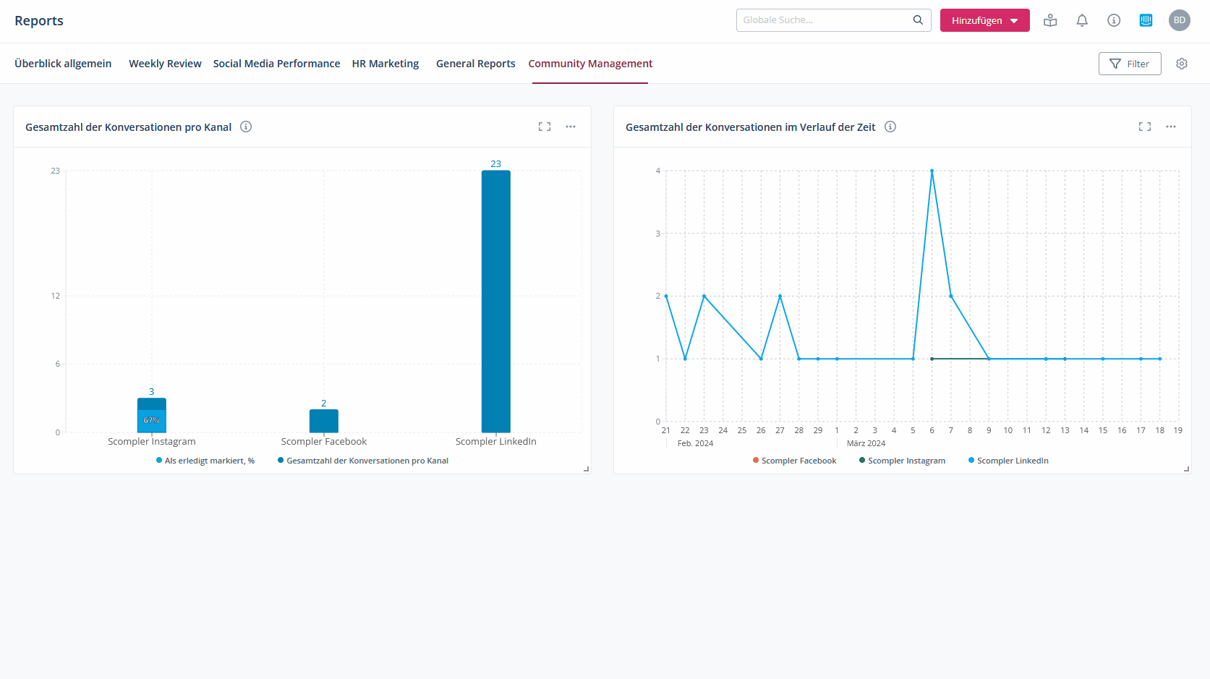The height and width of the screenshot is (679, 1210).
Task: Show info for Konversationen pro Kanal widget
Action: click(x=246, y=127)
